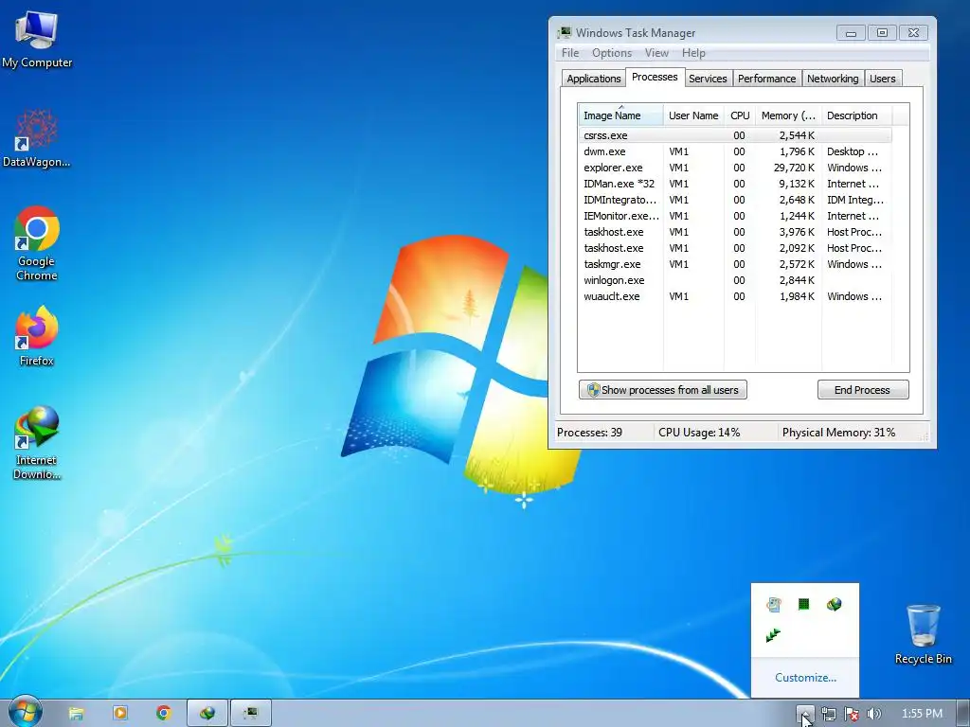Click the taskbar clock showing 1:55 PM
Image resolution: width=970 pixels, height=727 pixels.
922,714
